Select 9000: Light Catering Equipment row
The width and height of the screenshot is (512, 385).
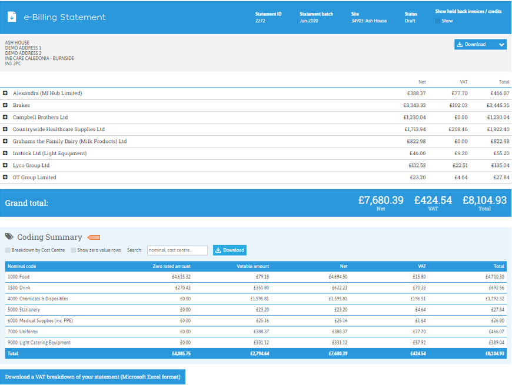[x=255, y=343]
